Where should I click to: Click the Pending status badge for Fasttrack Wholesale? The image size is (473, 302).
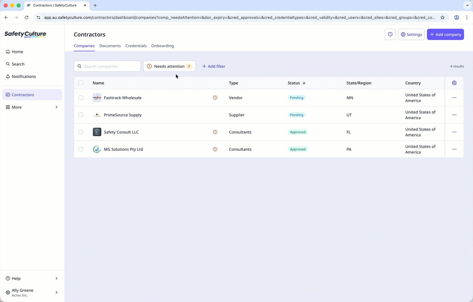click(x=296, y=98)
